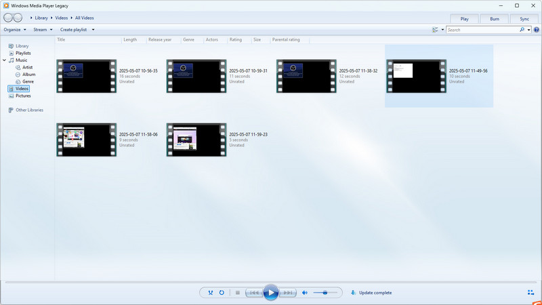Select the video thumbnail 2025-05-07 11-38-32
The height and width of the screenshot is (305, 542).
click(x=306, y=76)
